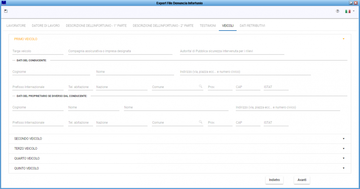The image size is (360, 189).
Task: Expand the Quinto Veicolo panel
Action: pos(343,168)
